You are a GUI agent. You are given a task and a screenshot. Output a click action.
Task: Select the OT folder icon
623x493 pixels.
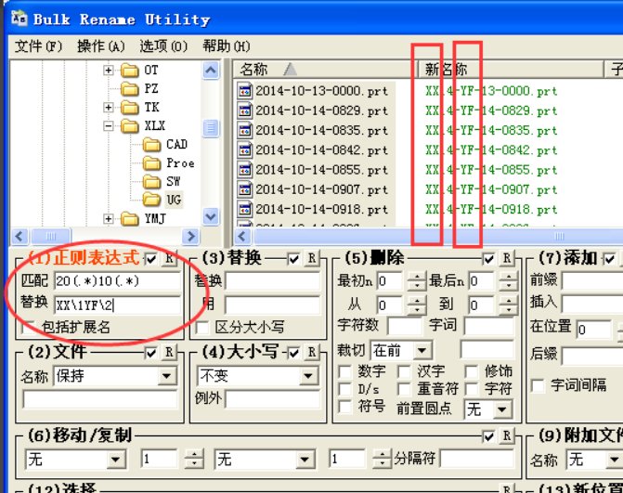[130, 71]
